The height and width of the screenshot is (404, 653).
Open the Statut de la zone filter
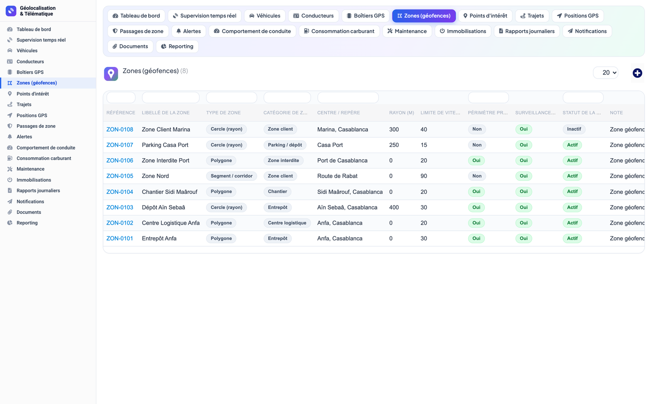(x=583, y=97)
